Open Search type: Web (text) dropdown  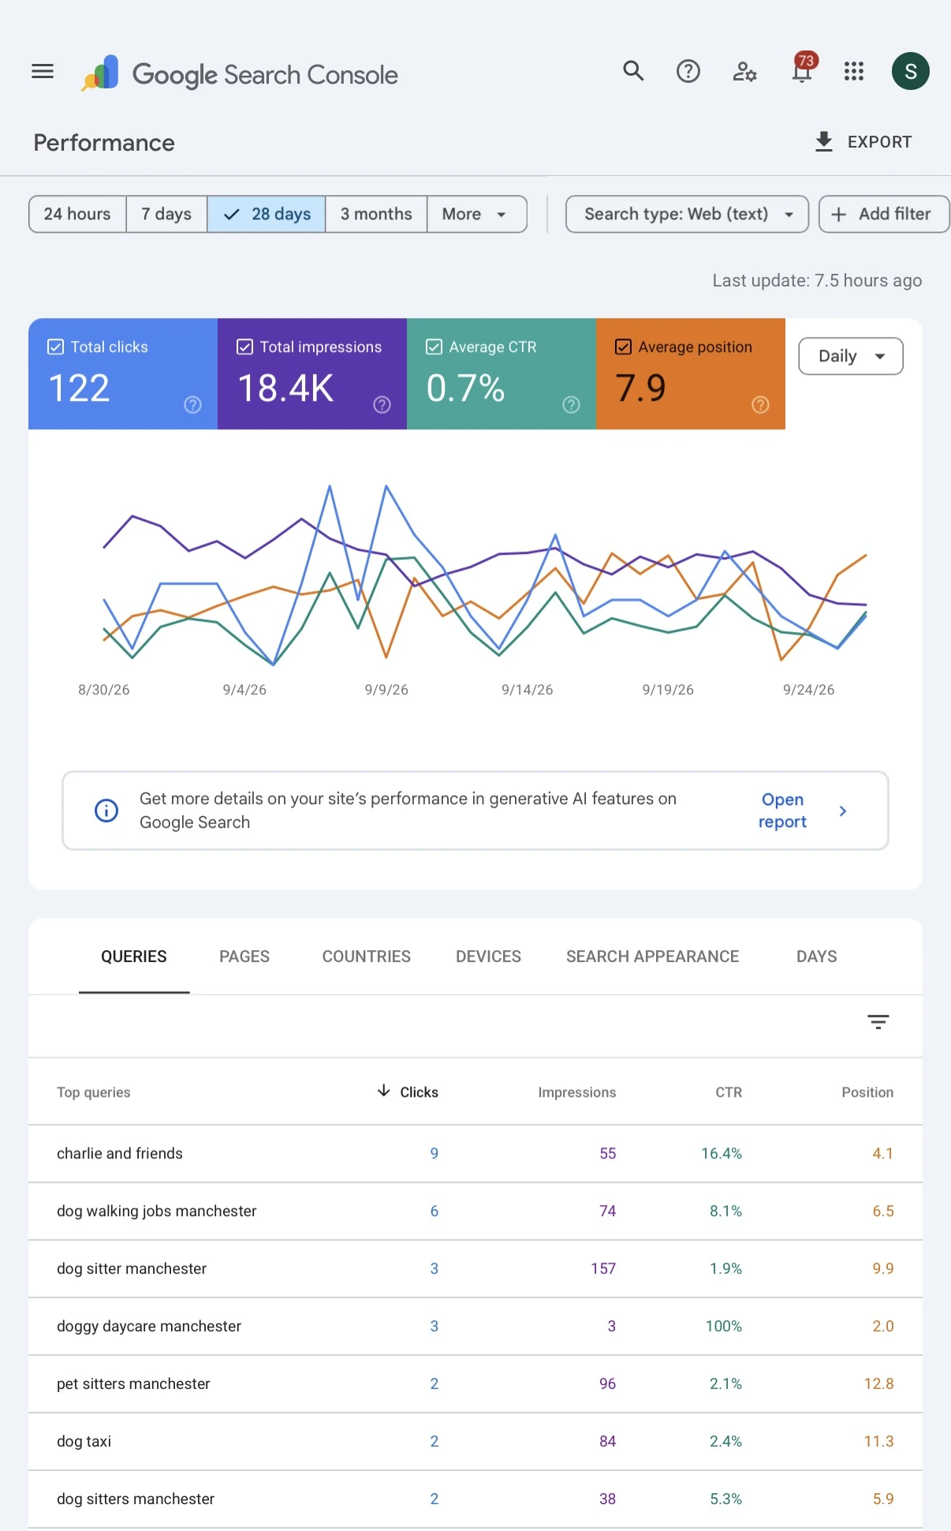pyautogui.click(x=688, y=214)
